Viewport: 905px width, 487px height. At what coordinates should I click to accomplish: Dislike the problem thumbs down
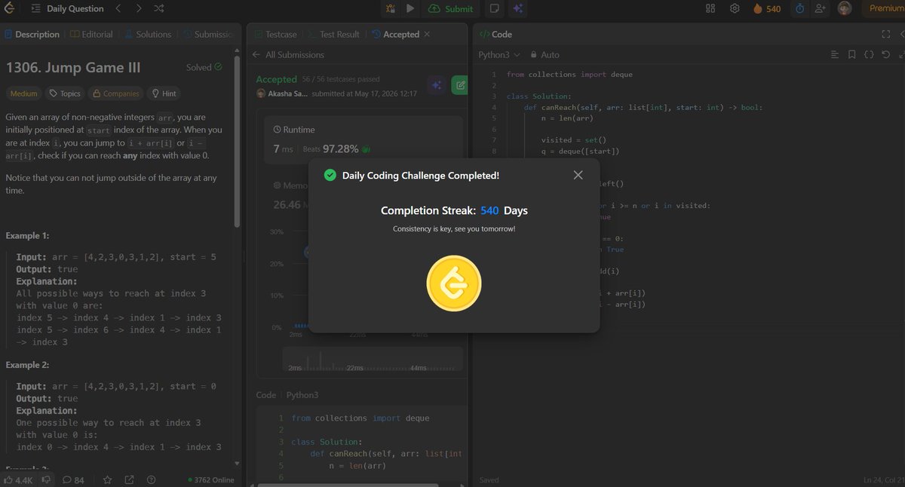46,479
